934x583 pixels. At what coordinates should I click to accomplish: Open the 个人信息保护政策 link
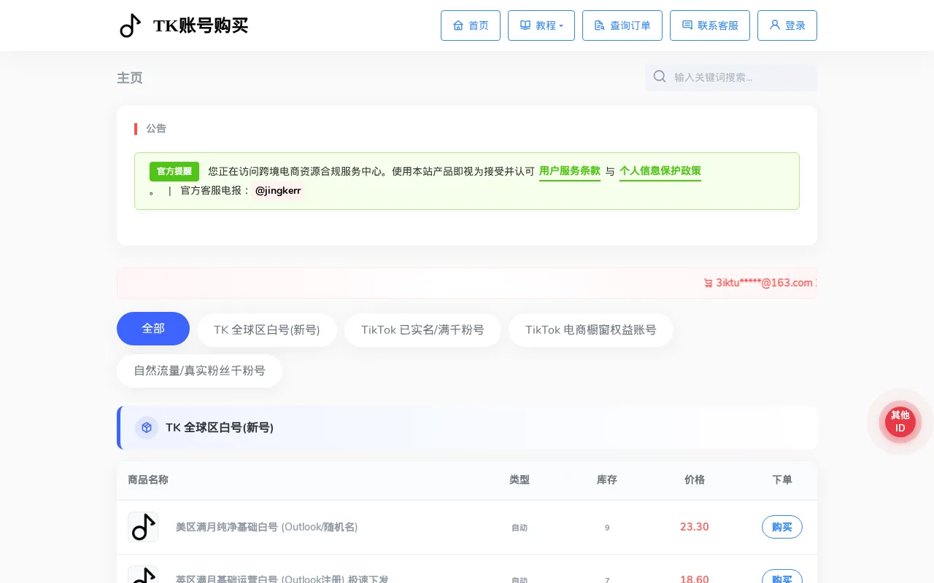pos(660,171)
